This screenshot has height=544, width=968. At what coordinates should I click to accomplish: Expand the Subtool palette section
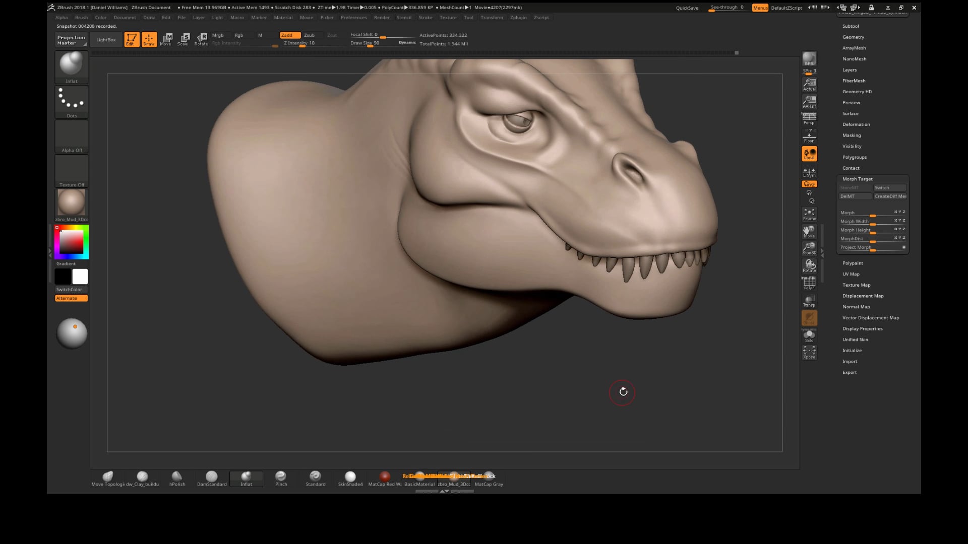coord(851,26)
